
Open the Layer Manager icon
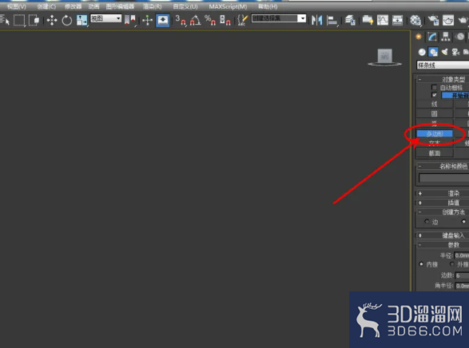click(x=350, y=20)
